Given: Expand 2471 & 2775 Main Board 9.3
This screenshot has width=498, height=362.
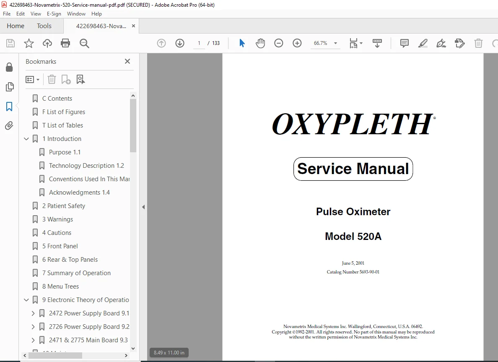Looking at the screenshot, I should (x=33, y=340).
